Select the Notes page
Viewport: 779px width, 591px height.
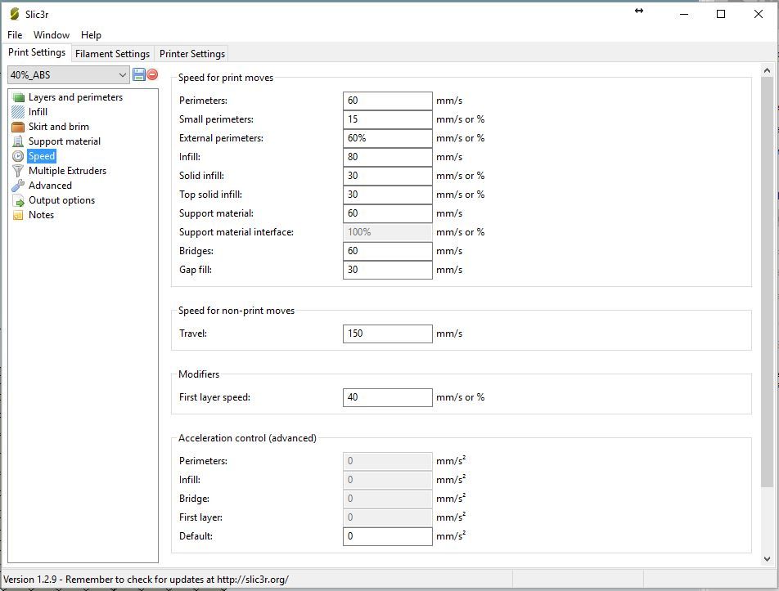pyautogui.click(x=41, y=215)
